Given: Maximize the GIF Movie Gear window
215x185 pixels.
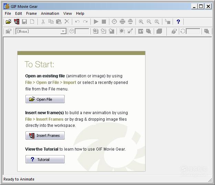Looking at the screenshot, I should pyautogui.click(x=201, y=6).
